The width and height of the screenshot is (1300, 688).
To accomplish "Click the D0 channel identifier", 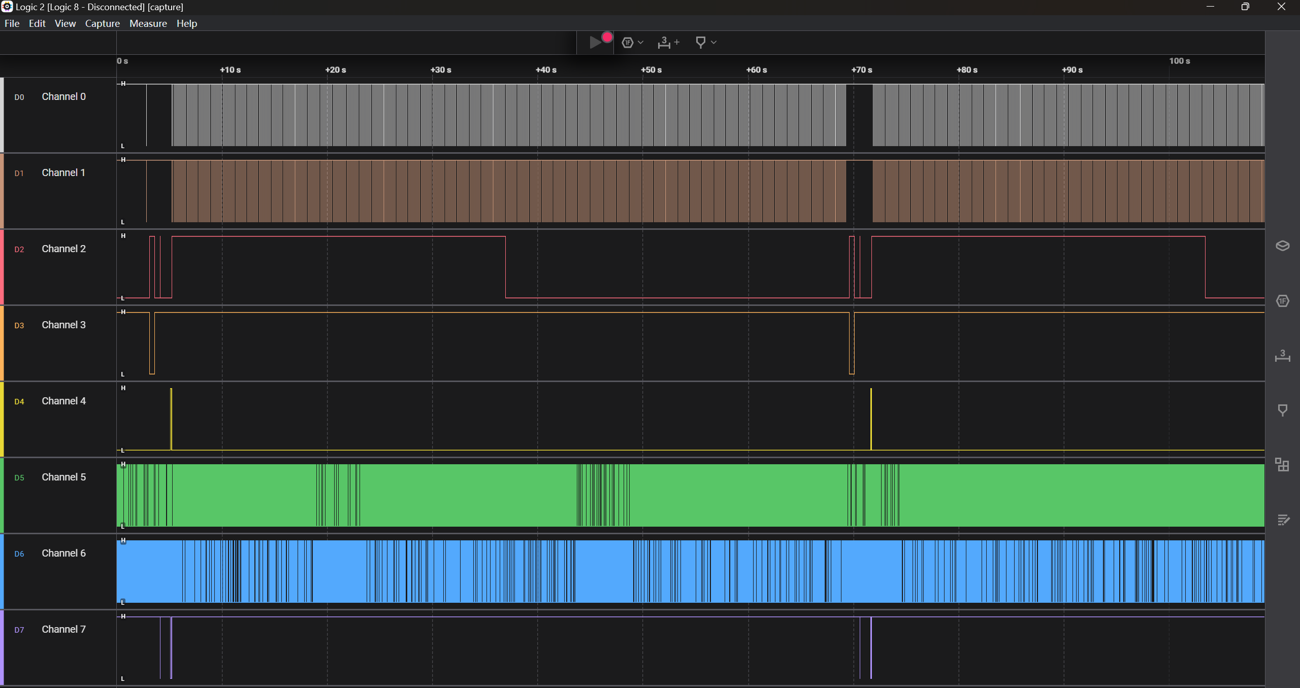I will [19, 97].
